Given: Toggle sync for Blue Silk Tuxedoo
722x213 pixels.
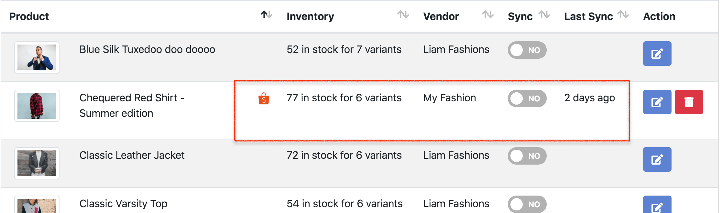Looking at the screenshot, I should (x=527, y=50).
